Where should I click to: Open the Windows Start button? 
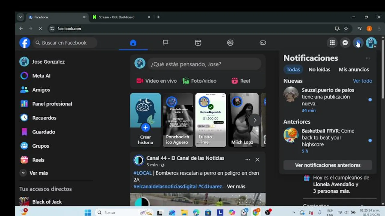[88, 212]
